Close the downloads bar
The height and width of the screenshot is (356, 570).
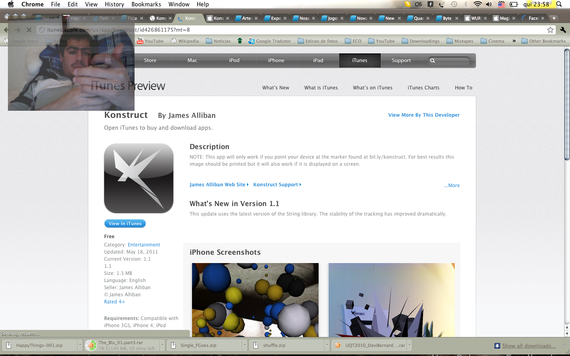[564, 346]
